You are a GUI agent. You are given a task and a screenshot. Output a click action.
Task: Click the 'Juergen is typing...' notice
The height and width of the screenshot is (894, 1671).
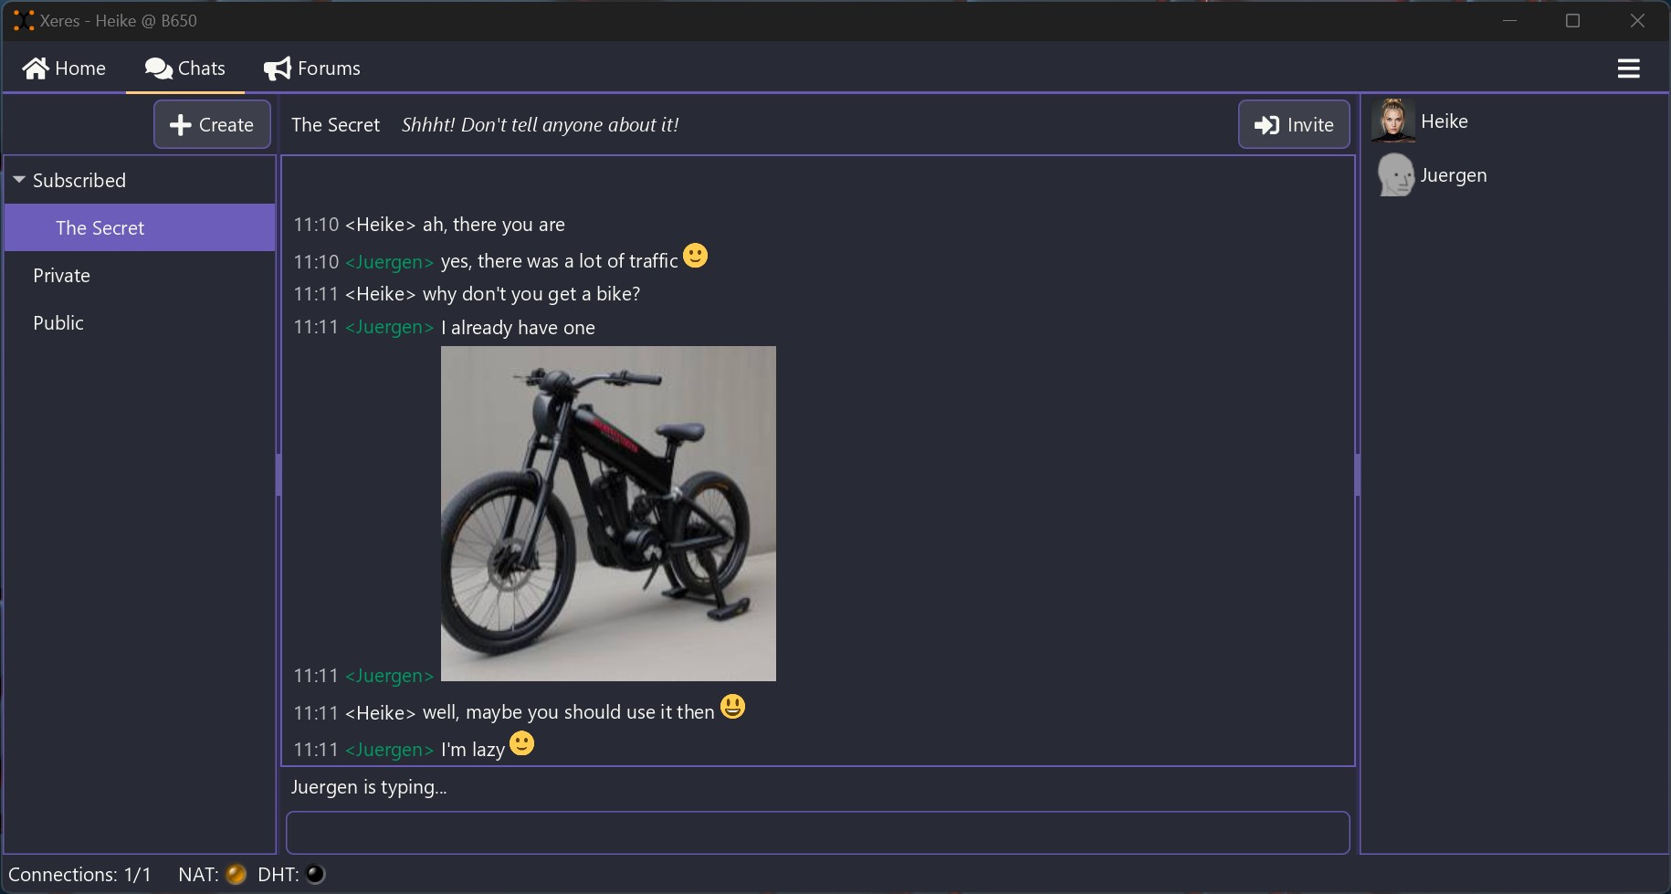[x=369, y=787]
